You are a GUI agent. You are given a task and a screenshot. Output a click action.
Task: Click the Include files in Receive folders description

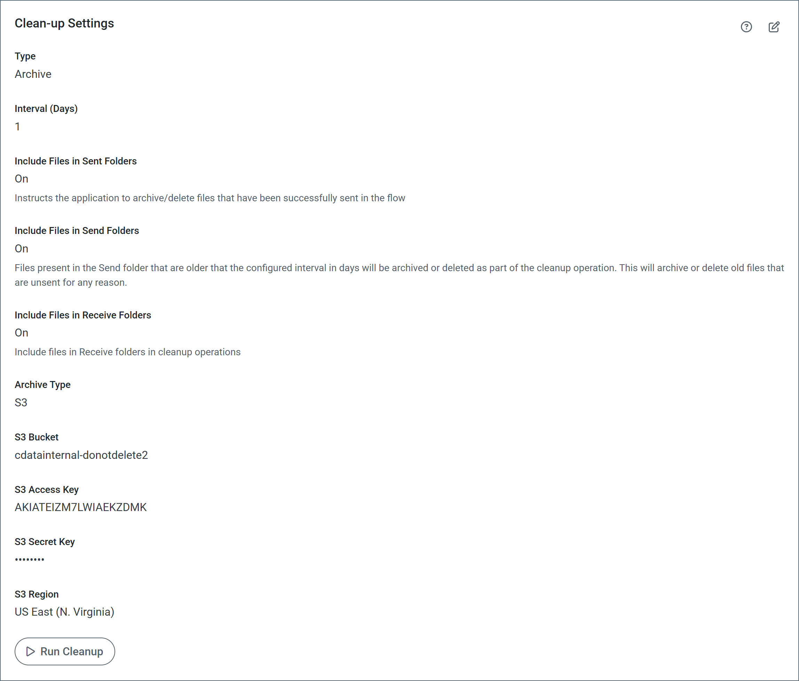click(128, 352)
